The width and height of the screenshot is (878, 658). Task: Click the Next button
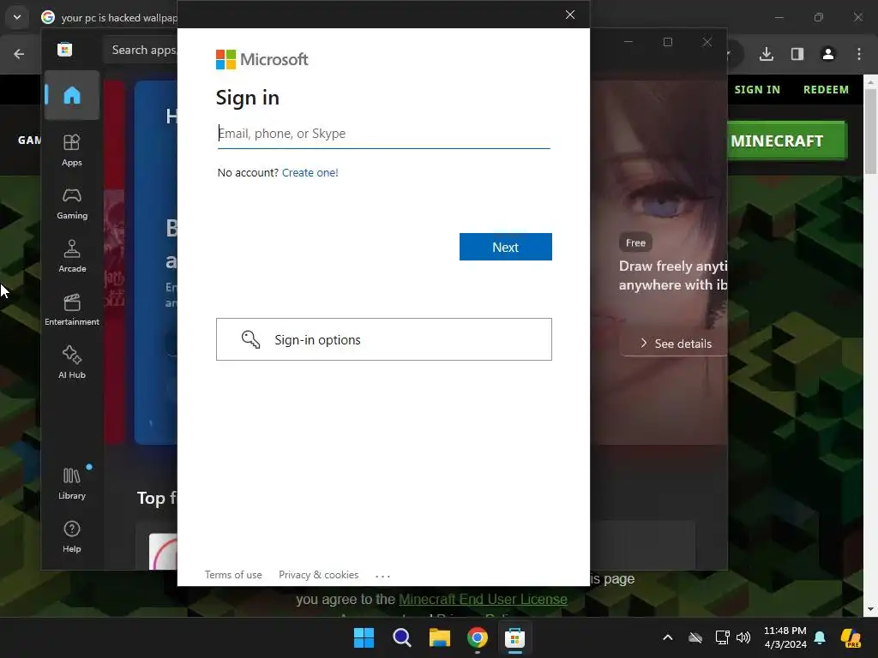point(506,247)
